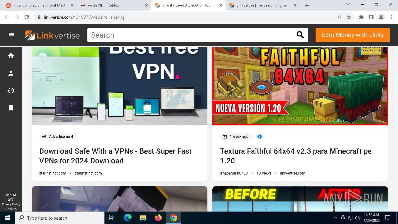Open Download Safe With a VPNs article title
398x224 pixels.
coord(115,156)
